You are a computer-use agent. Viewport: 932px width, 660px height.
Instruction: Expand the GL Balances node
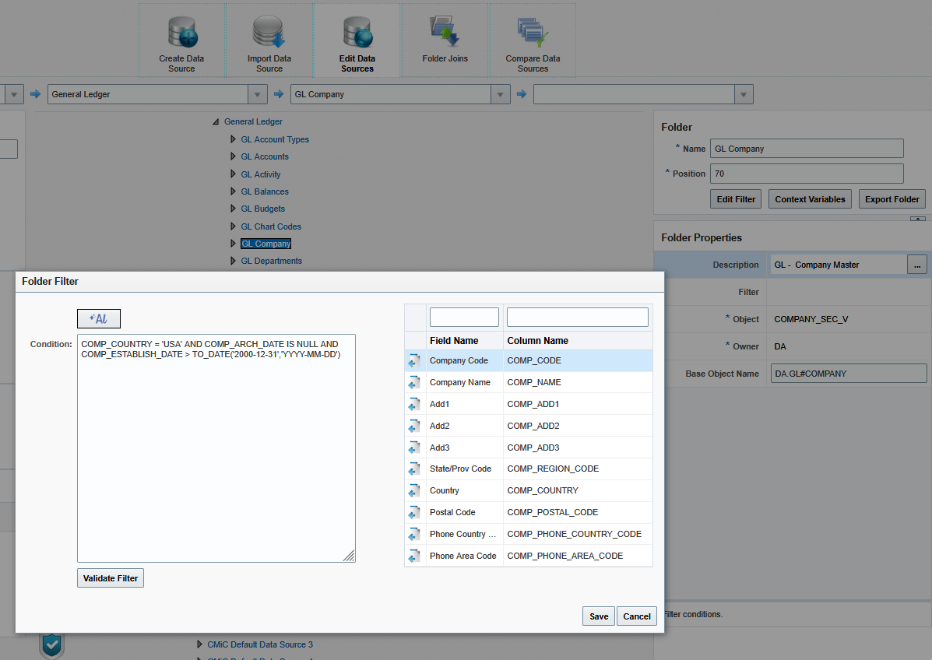pyautogui.click(x=233, y=191)
